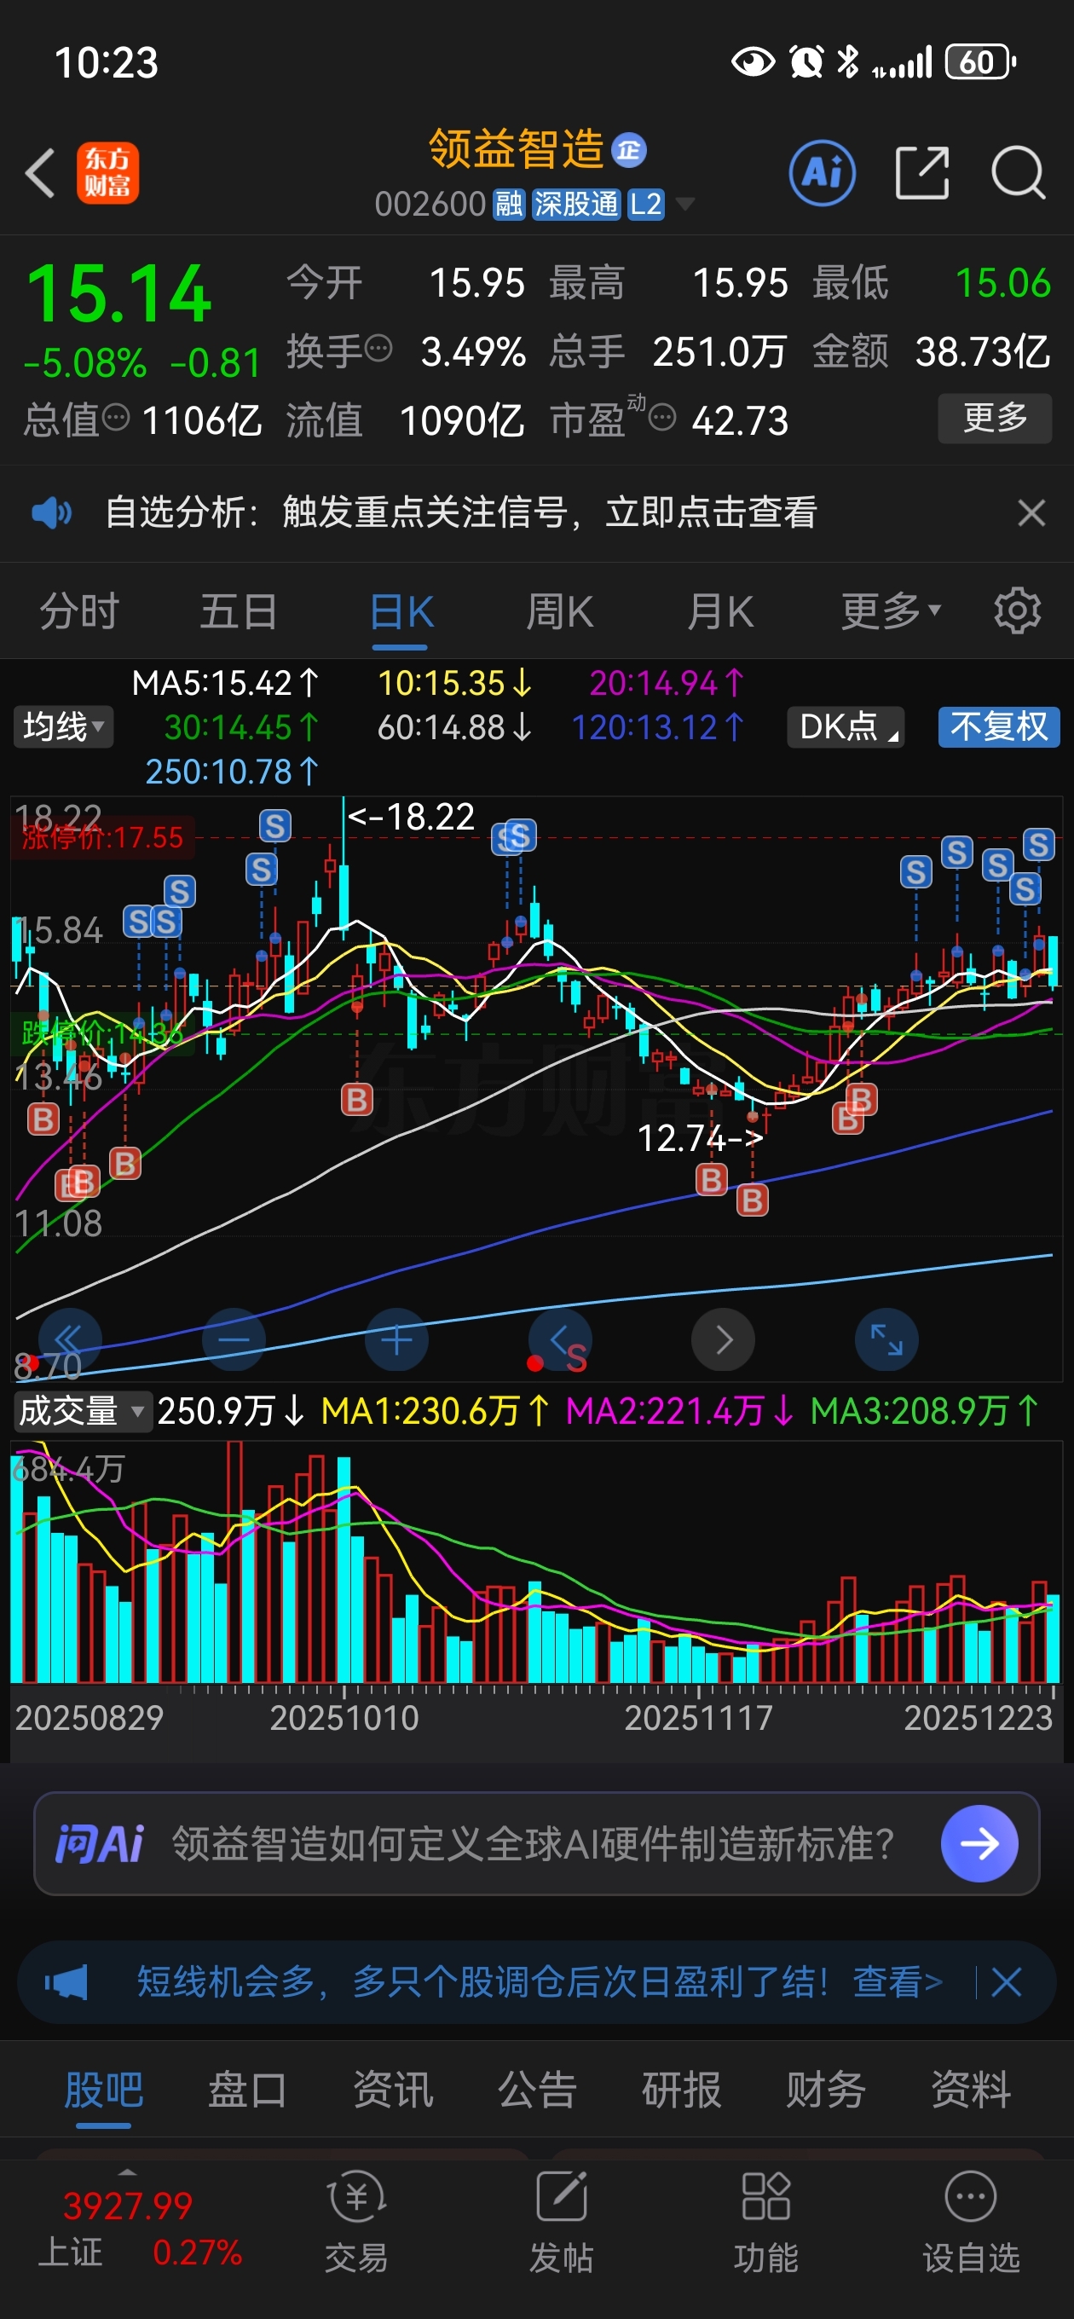Tap the megaphone icon in 短线机会多 banner
The height and width of the screenshot is (2319, 1074).
[66, 1981]
